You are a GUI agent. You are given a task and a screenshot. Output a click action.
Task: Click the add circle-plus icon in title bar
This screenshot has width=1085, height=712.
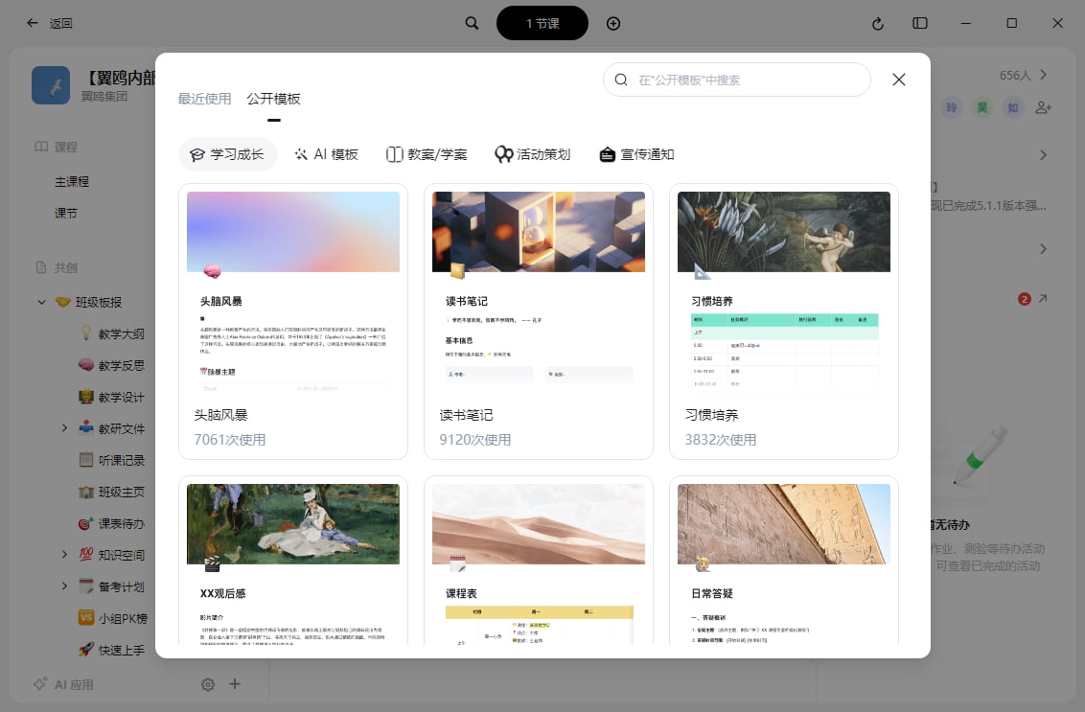(x=613, y=24)
